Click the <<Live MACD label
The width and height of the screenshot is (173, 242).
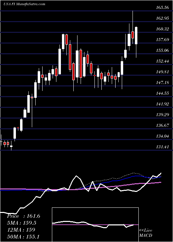[x=146, y=233]
